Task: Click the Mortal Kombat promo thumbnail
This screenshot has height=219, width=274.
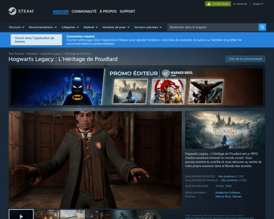Action: tap(168, 91)
